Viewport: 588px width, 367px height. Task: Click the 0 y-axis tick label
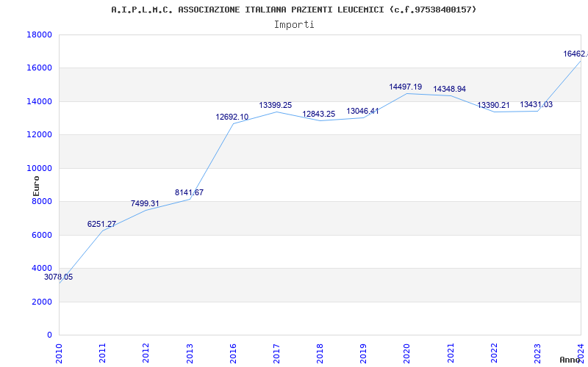[49, 335]
